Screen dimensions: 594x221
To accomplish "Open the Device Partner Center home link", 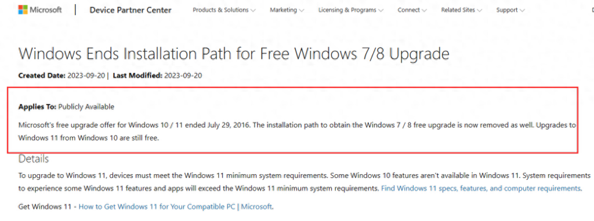I will coord(131,10).
